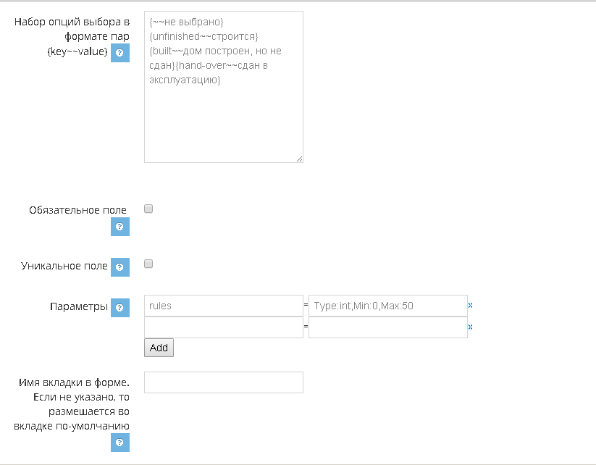Click the value field with Type:int,Min:0,Max:50

click(388, 306)
